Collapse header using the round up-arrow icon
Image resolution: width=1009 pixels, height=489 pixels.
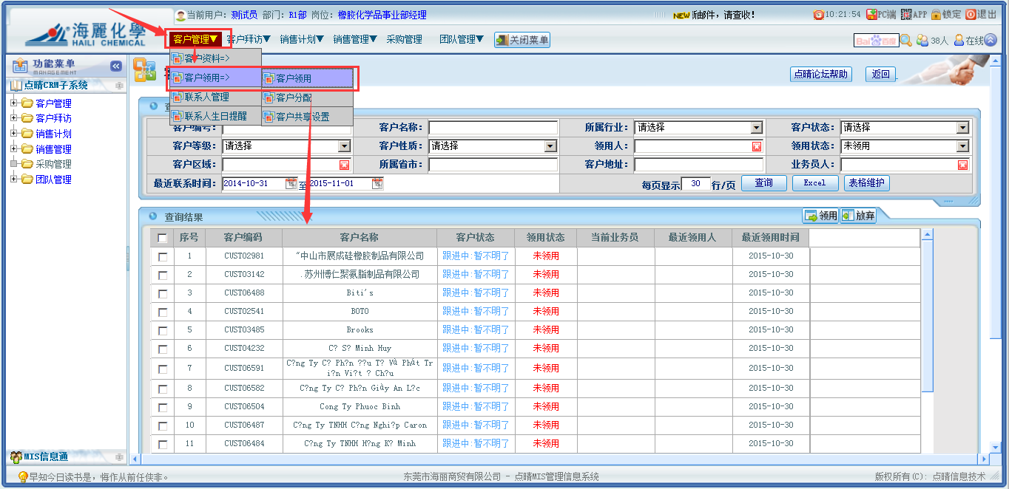tap(991, 41)
